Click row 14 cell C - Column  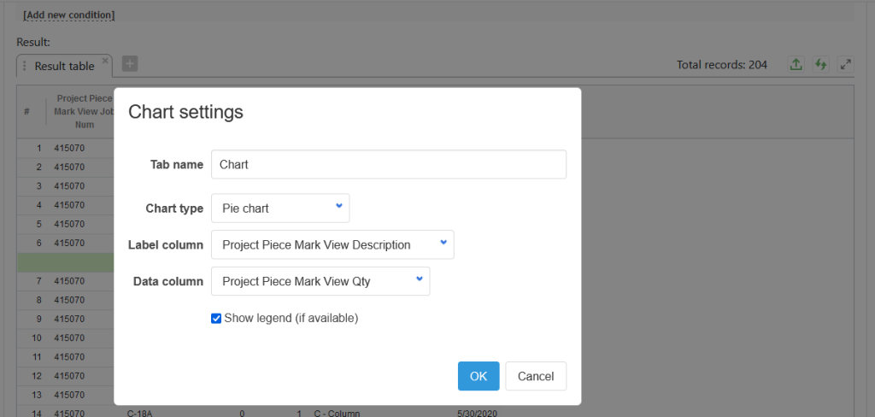(x=337, y=413)
